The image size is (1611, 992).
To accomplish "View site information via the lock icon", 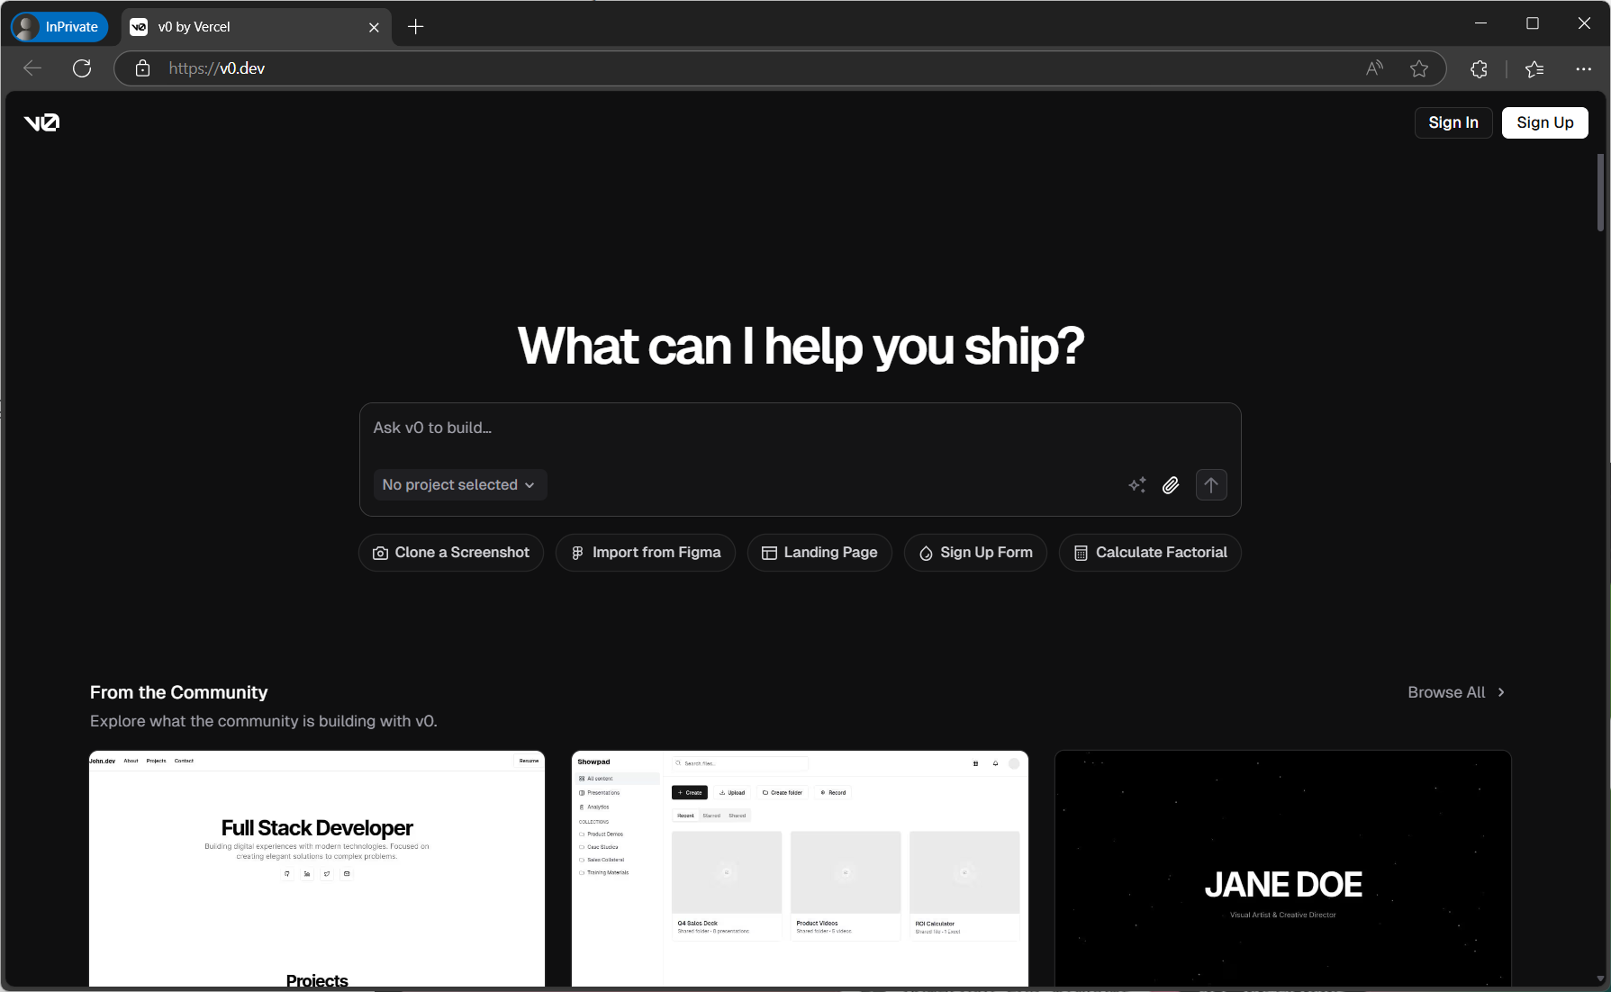I will point(142,68).
